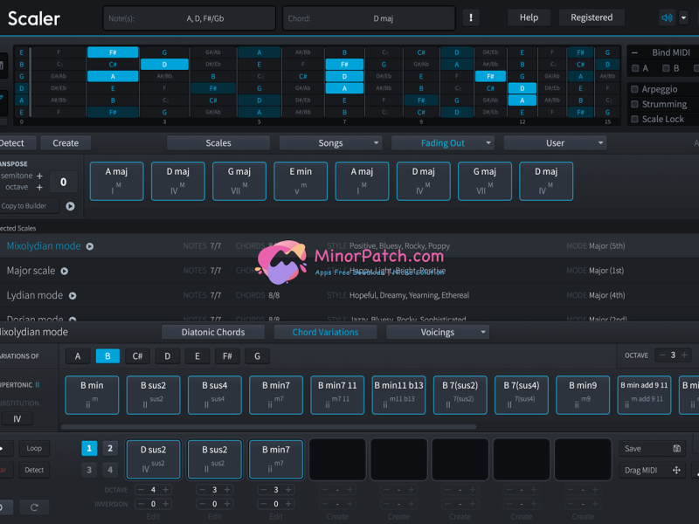Open the User dropdown
This screenshot has width=699, height=524.
coord(555,143)
